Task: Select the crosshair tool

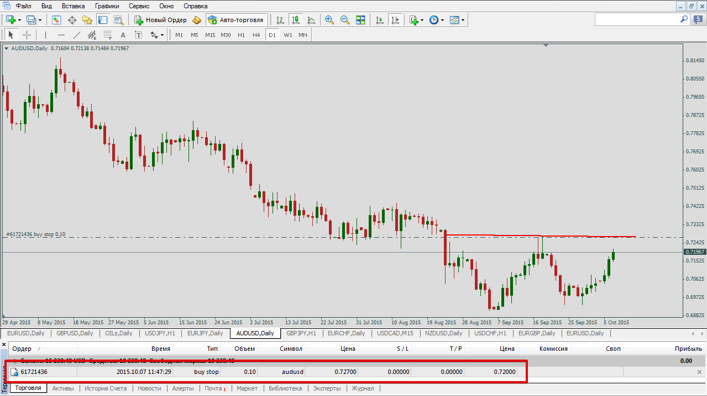Action: pyautogui.click(x=27, y=35)
